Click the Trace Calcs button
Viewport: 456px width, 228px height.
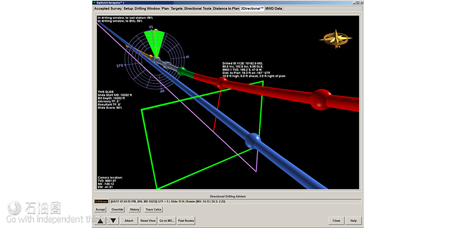[153, 209]
